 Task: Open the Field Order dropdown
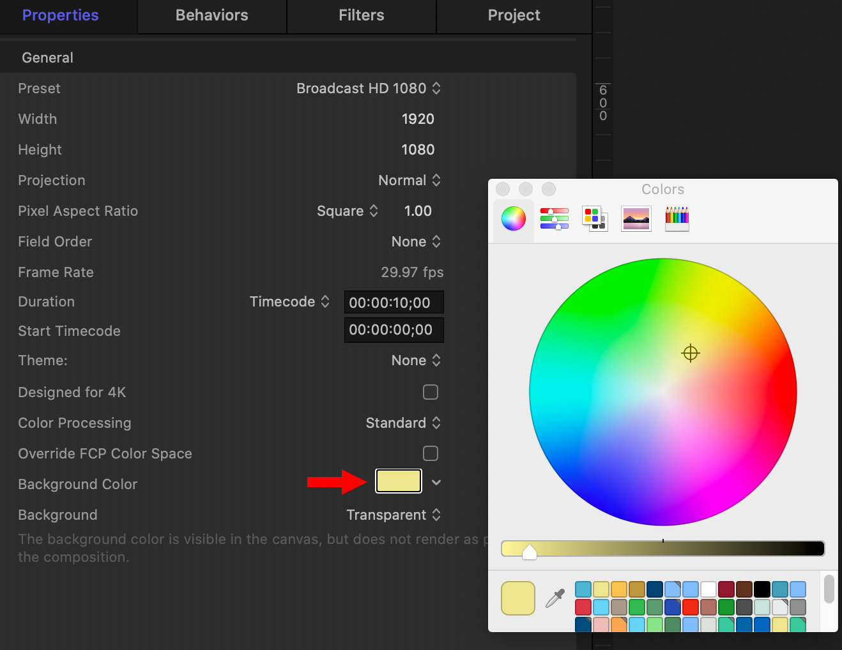pos(416,241)
